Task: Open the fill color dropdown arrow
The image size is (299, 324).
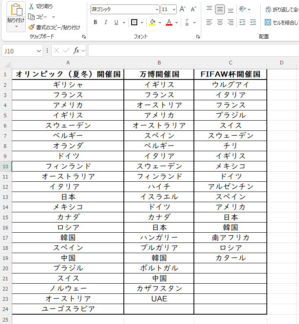Action: [x=160, y=22]
